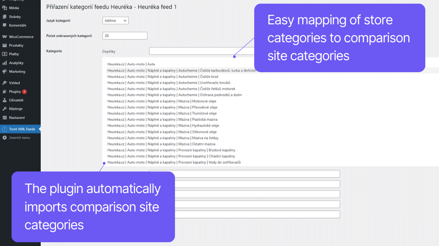Select the 'Maziva | Tlumičové oleje' suggestion
Image resolution: width=439 pixels, height=246 pixels.
click(162, 114)
